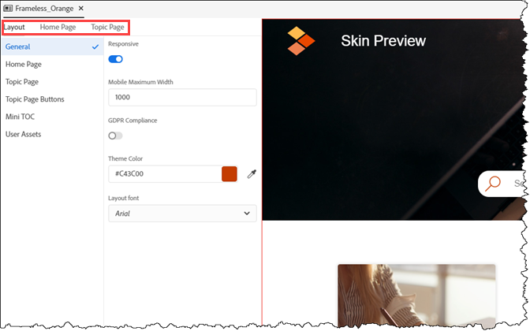Image resolution: width=530 pixels, height=331 pixels.
Task: Click the search magnifier icon in preview
Action: 494,184
